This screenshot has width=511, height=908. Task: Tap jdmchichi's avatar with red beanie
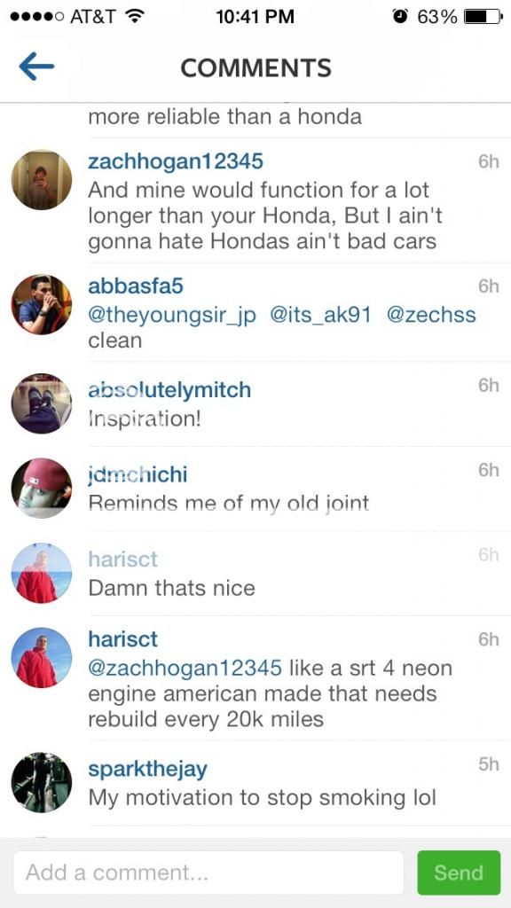click(42, 489)
